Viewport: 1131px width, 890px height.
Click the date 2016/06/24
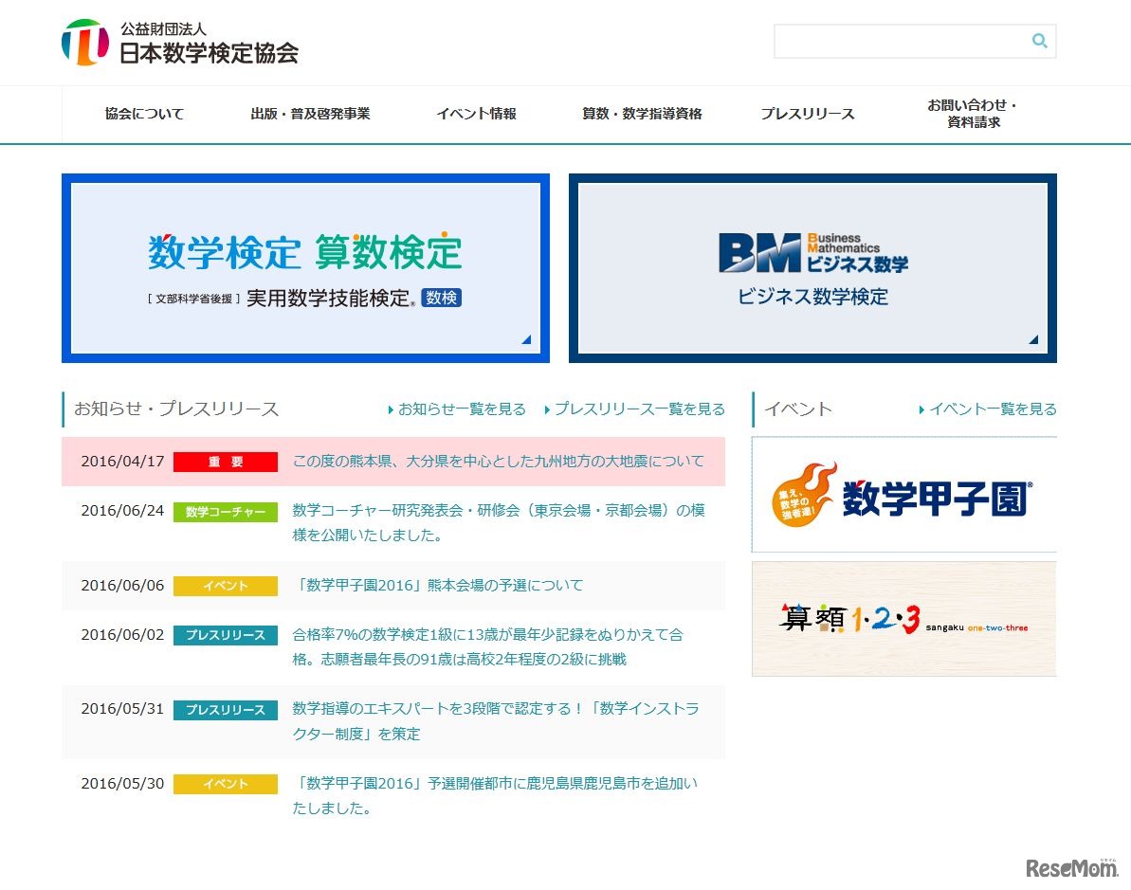[122, 511]
